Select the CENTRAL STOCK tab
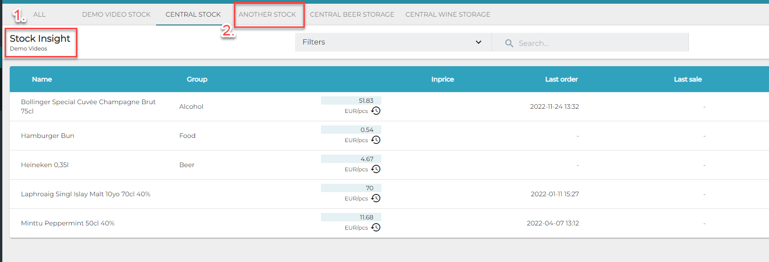 [193, 14]
